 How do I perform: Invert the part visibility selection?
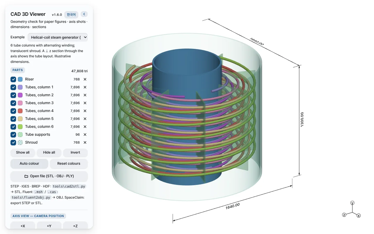coord(75,152)
